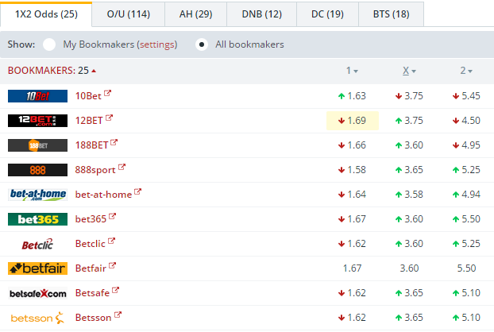Open the bet-at-home.com logo image
494x332 pixels.
37,195
